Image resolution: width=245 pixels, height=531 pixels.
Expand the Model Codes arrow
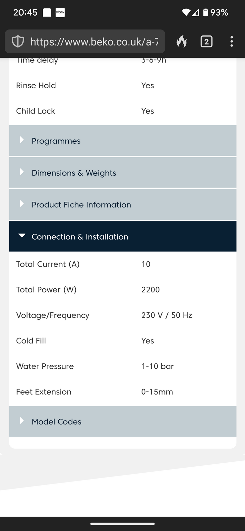point(22,421)
